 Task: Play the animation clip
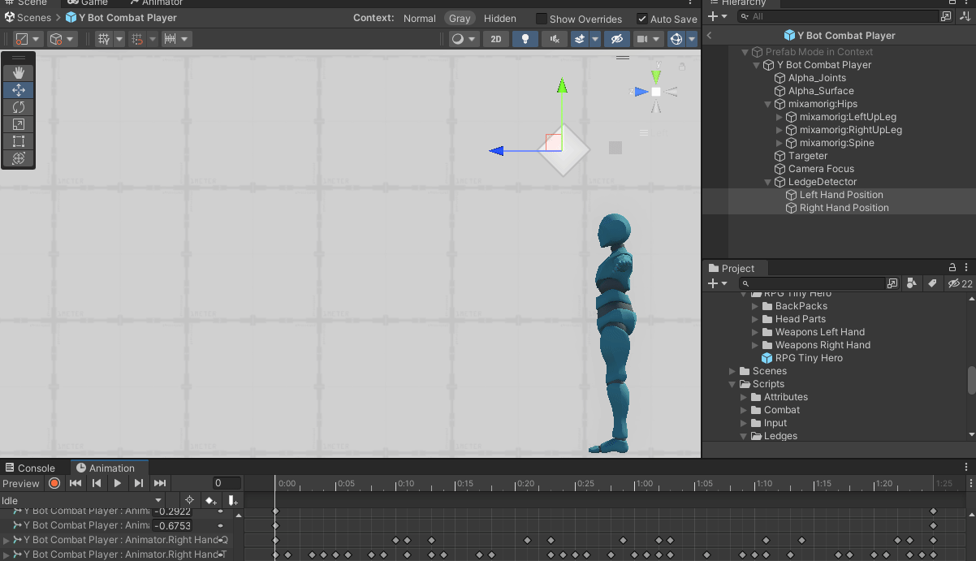tap(118, 483)
